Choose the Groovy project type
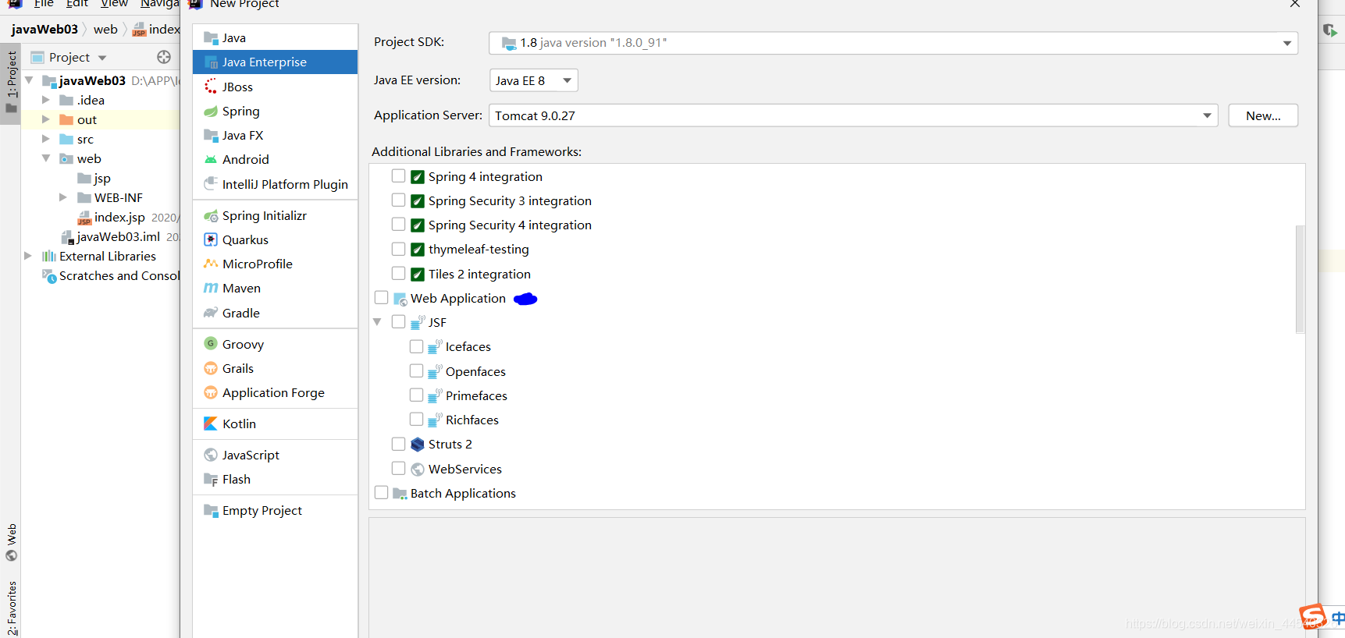 (x=275, y=344)
